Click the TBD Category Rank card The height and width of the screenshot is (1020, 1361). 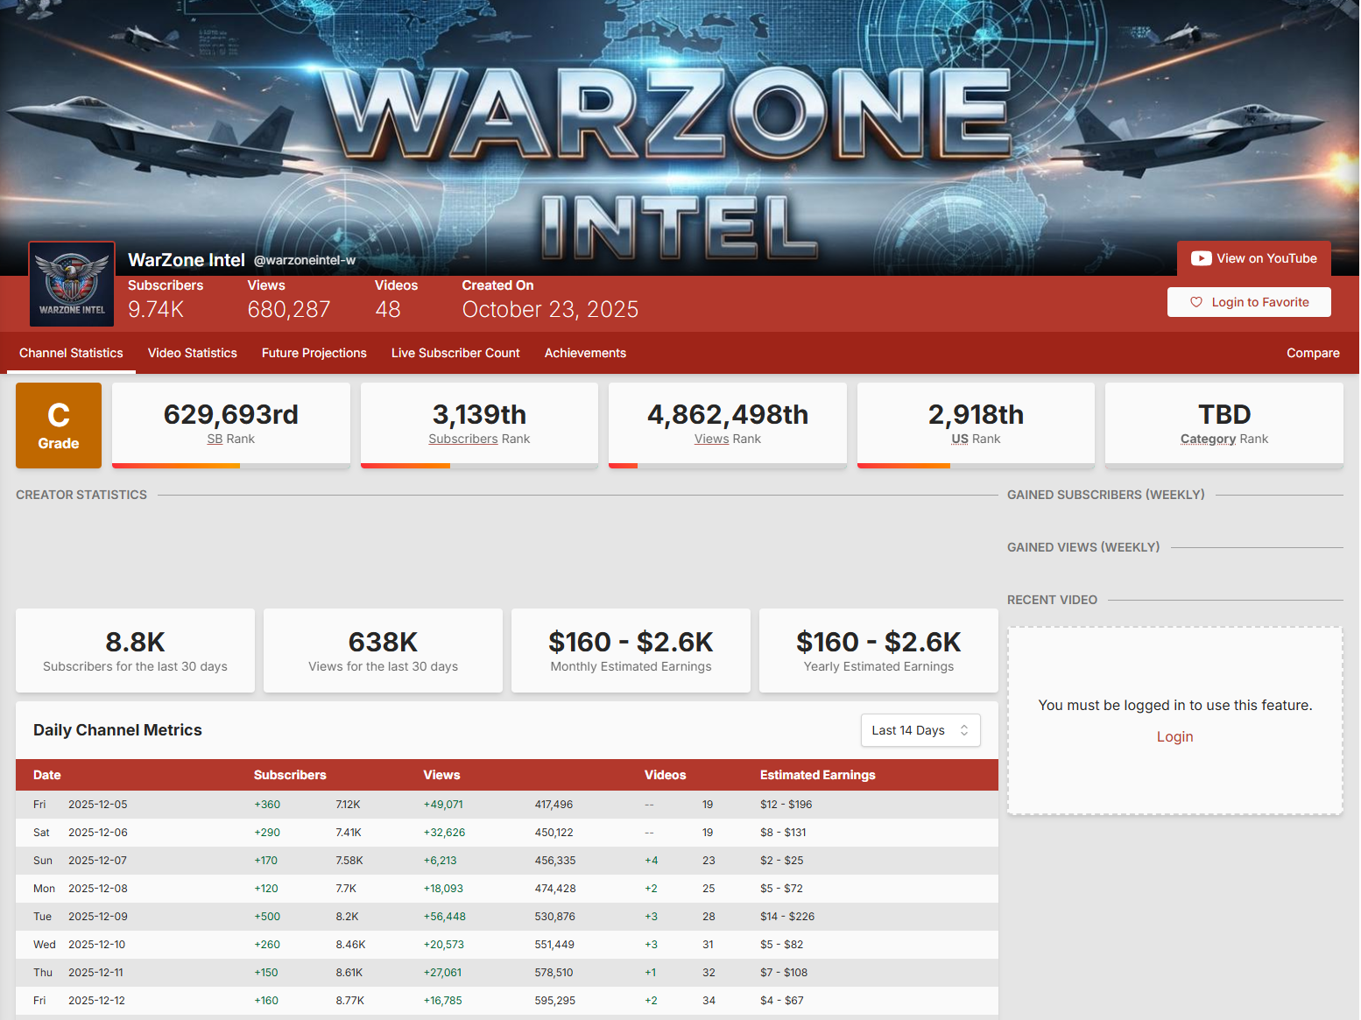[x=1223, y=424]
